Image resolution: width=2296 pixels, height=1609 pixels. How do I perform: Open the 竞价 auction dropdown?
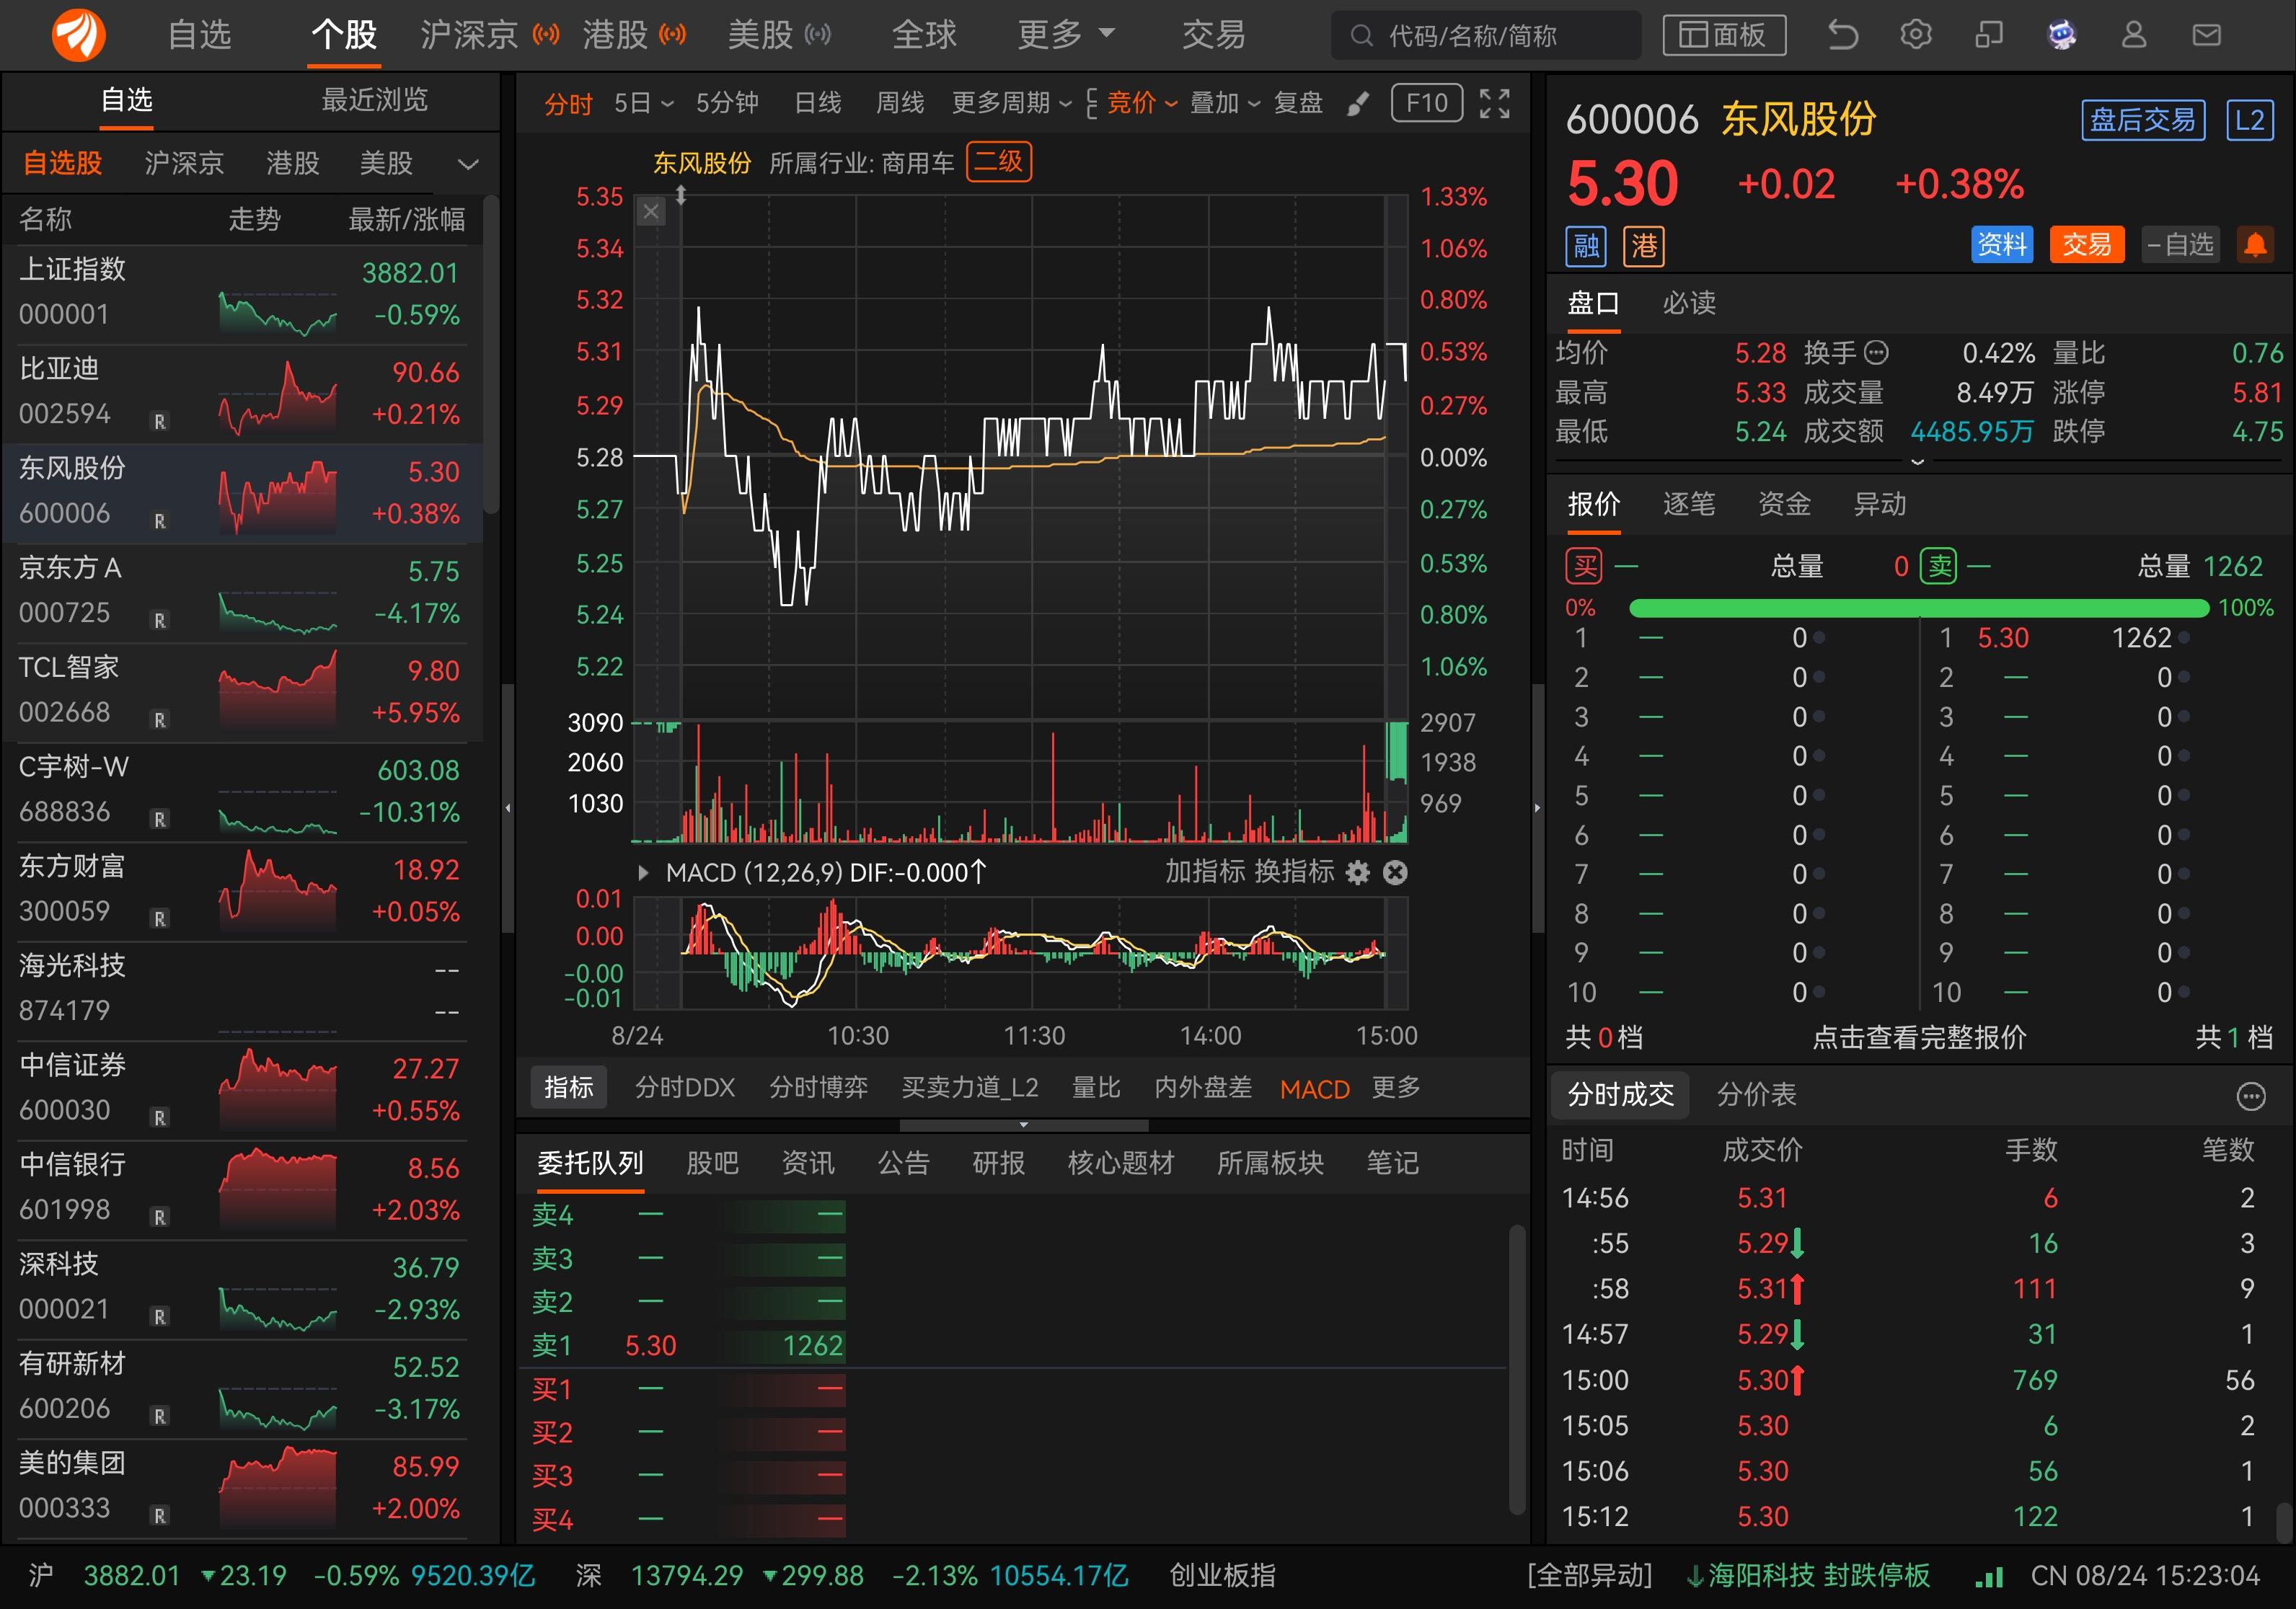coord(1143,103)
